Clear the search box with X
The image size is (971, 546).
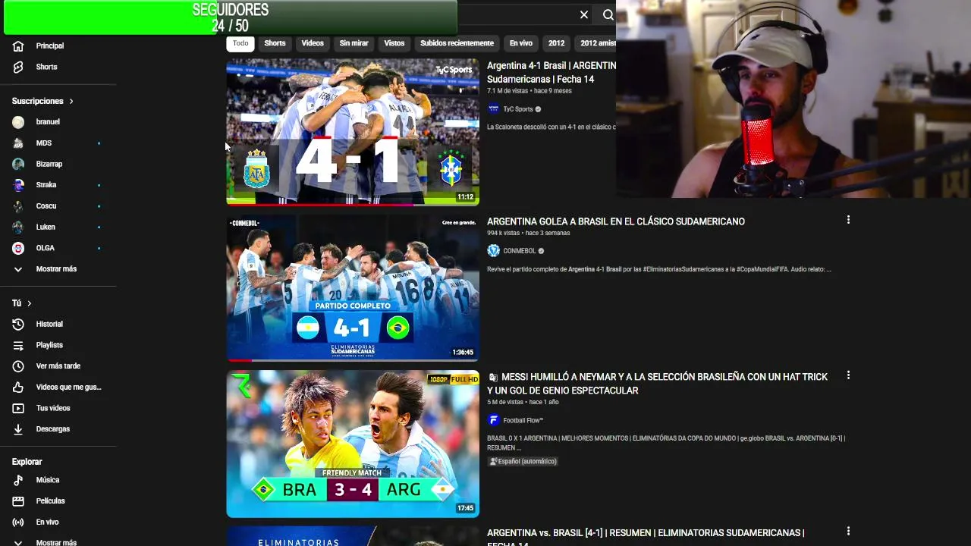point(583,14)
